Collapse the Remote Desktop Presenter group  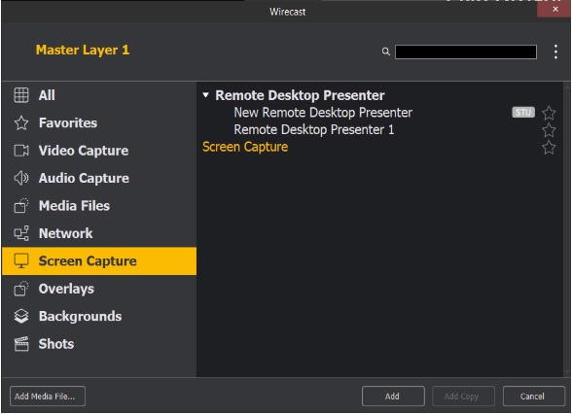206,95
